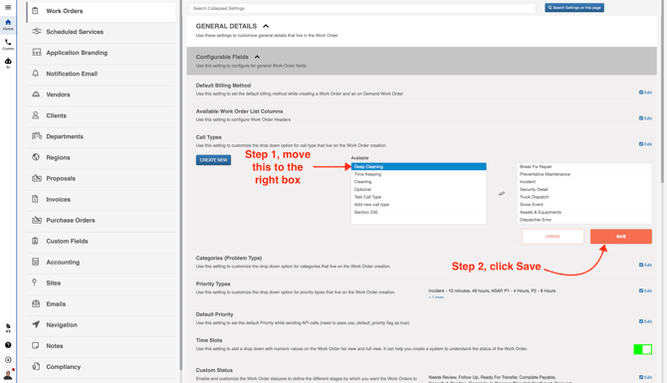Image resolution: width=667 pixels, height=383 pixels.
Task: Collapse the General Details section
Action: (266, 26)
